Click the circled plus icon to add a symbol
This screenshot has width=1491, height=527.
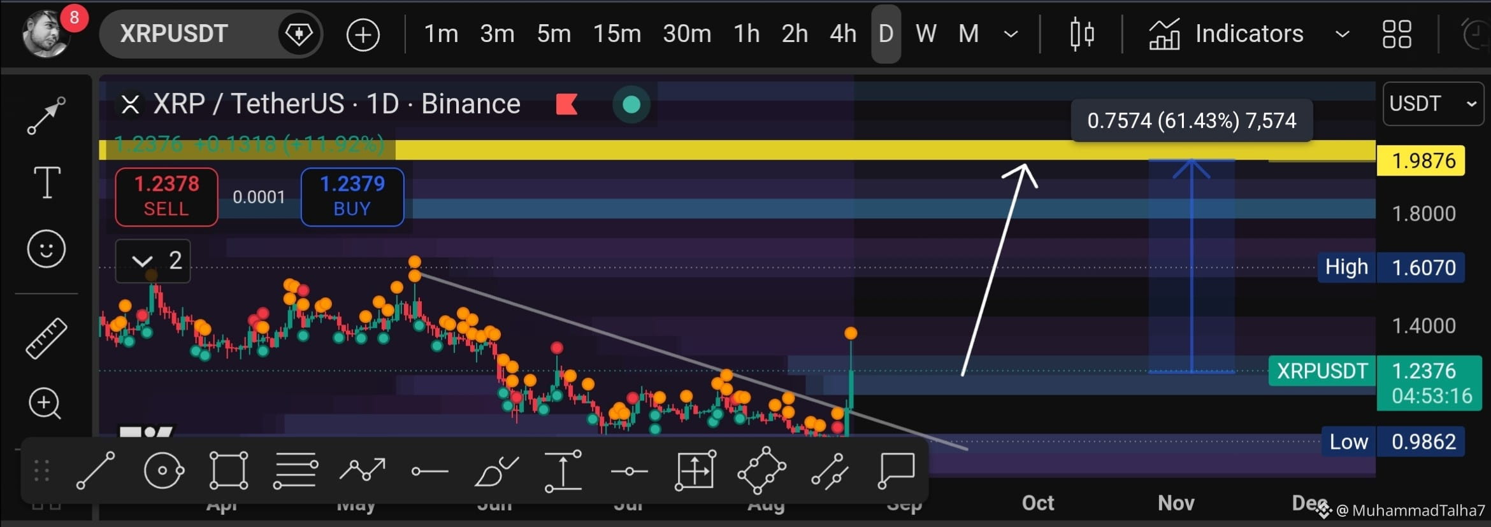click(363, 34)
